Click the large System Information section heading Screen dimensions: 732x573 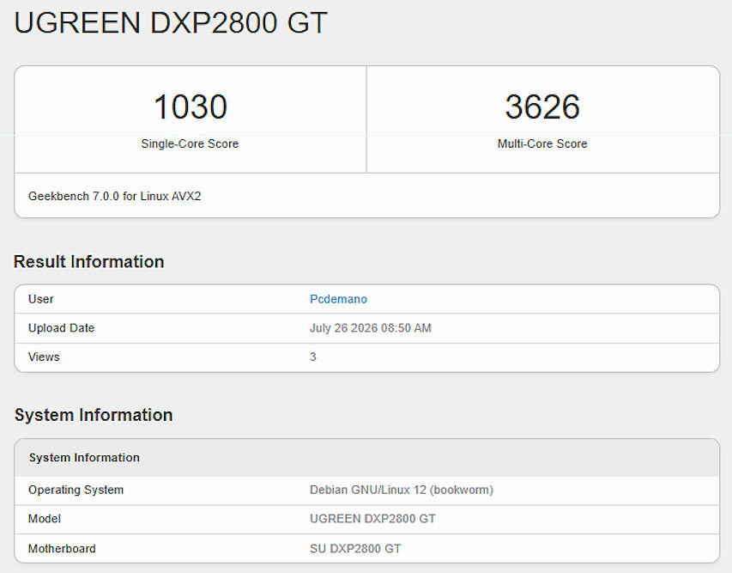click(x=94, y=415)
